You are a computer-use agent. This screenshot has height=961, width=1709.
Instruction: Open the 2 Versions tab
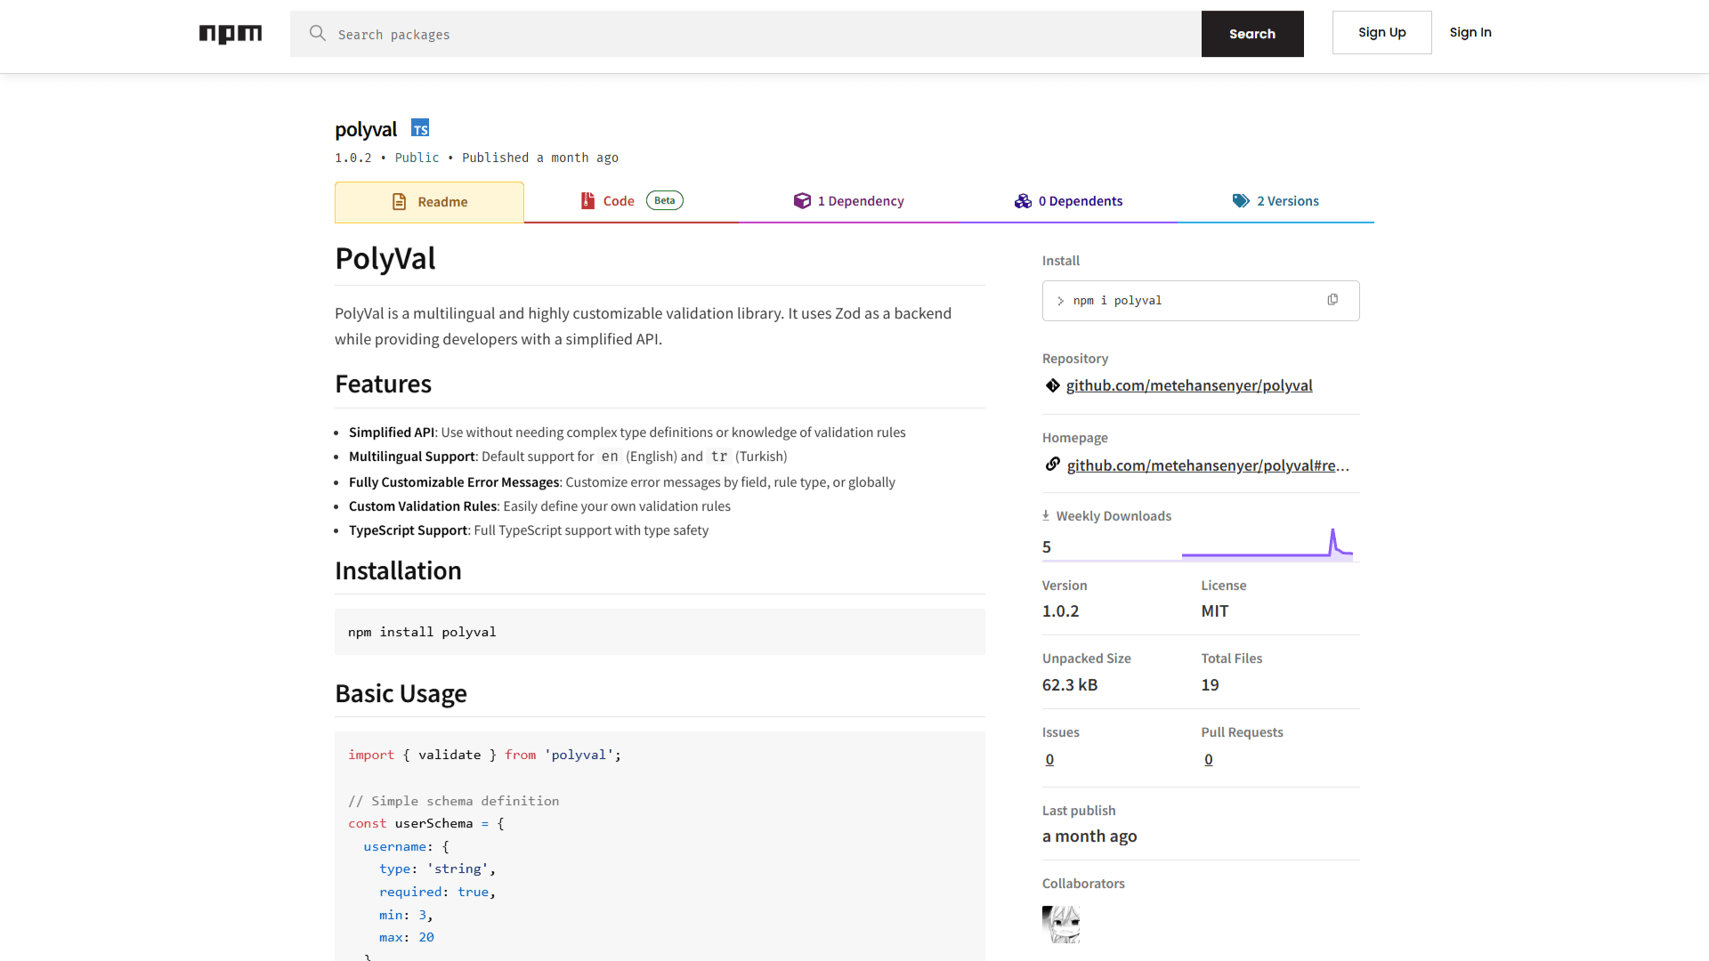[x=1276, y=201]
